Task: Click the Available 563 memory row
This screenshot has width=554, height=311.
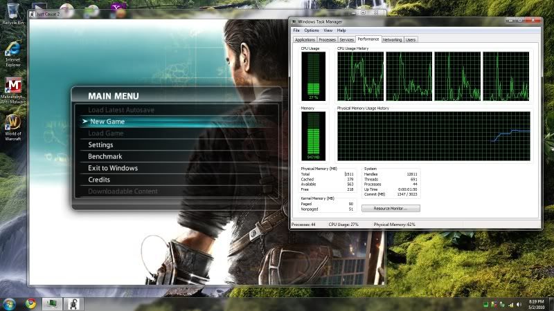Action: pyautogui.click(x=327, y=184)
